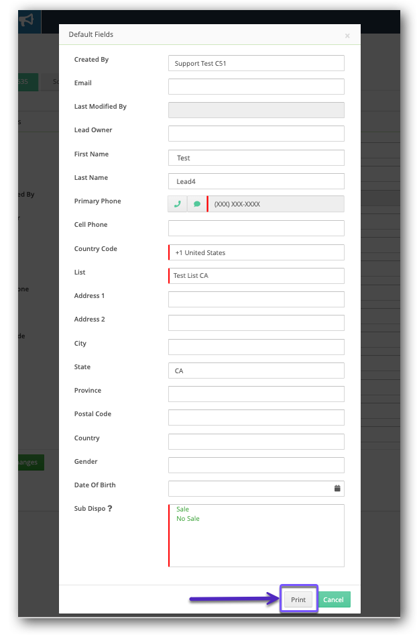Image resolution: width=417 pixels, height=635 pixels.
Task: Open the Country Code dropdown
Action: pos(256,252)
